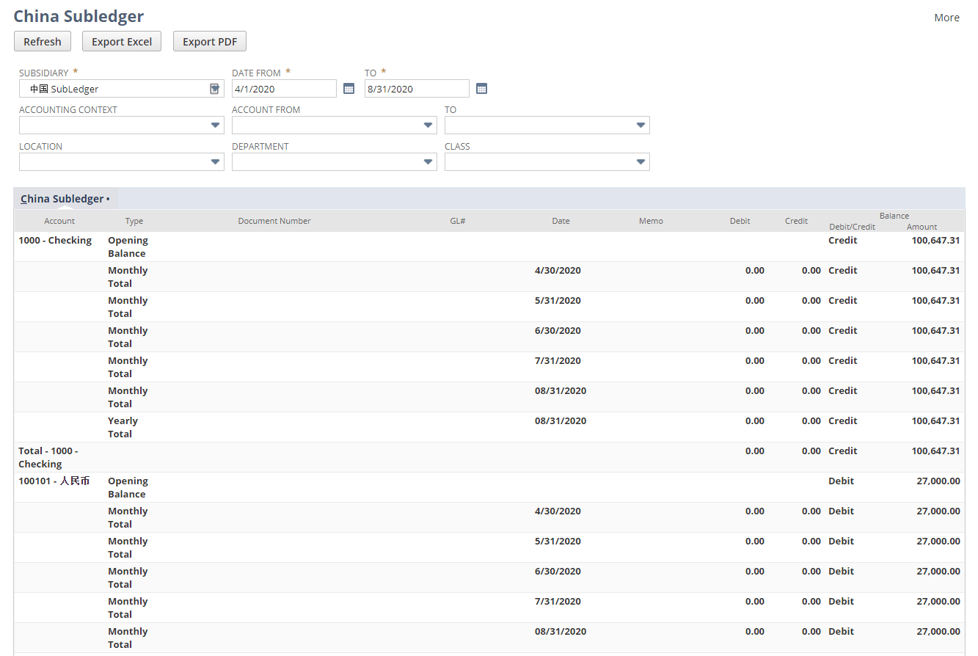Click the Export Excel button
This screenshot has width=978, height=656.
click(x=122, y=42)
